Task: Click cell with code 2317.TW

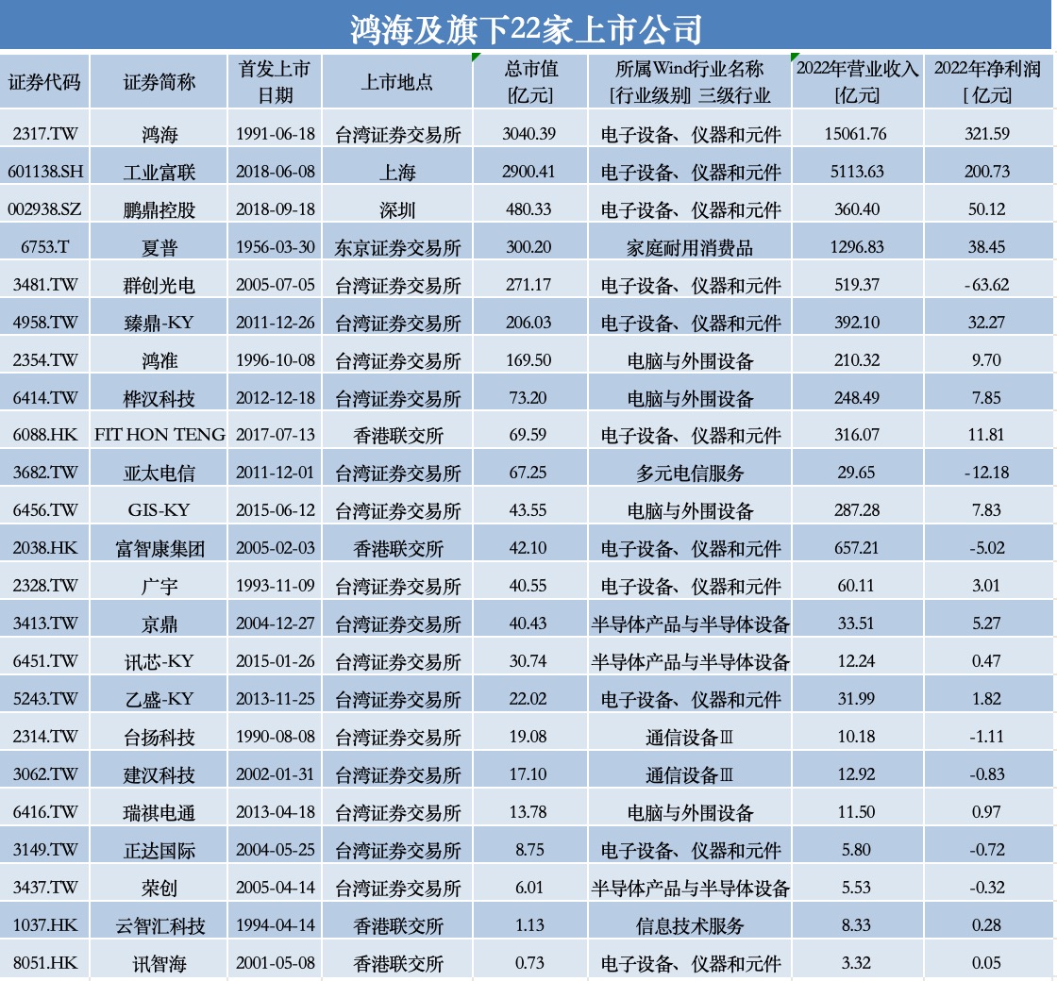Action: (44, 134)
